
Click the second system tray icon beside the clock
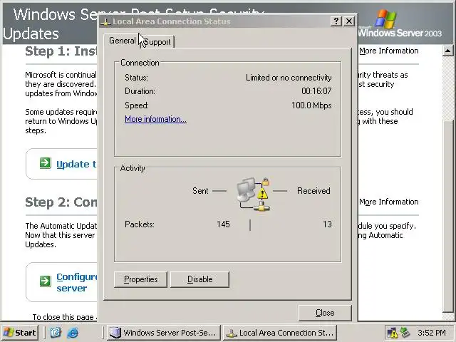tap(405, 333)
